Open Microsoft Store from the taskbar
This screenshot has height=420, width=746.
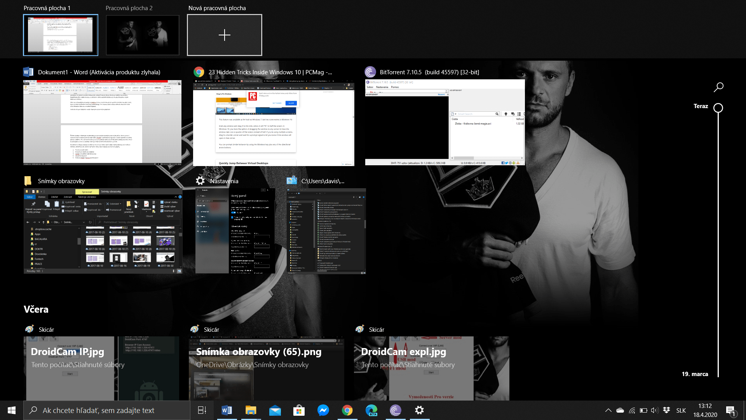(299, 410)
